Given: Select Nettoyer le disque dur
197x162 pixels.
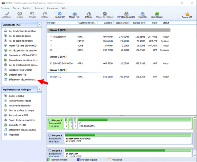Looking at the screenshot, I should 20,106.
